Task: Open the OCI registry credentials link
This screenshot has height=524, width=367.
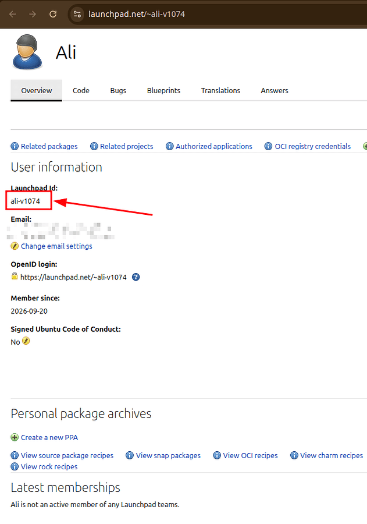Action: 313,146
